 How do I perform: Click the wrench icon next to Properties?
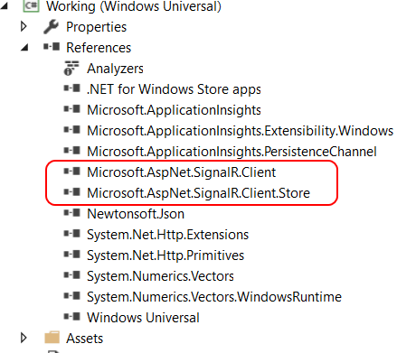(51, 27)
